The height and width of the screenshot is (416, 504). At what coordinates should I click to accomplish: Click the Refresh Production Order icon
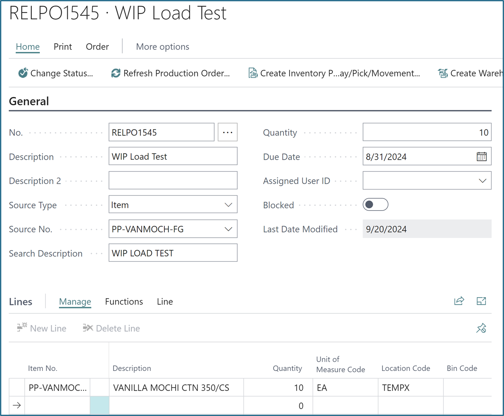(116, 73)
